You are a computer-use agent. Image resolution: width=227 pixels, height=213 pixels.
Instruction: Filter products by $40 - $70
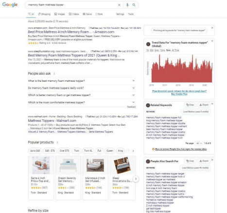tap(50, 151)
